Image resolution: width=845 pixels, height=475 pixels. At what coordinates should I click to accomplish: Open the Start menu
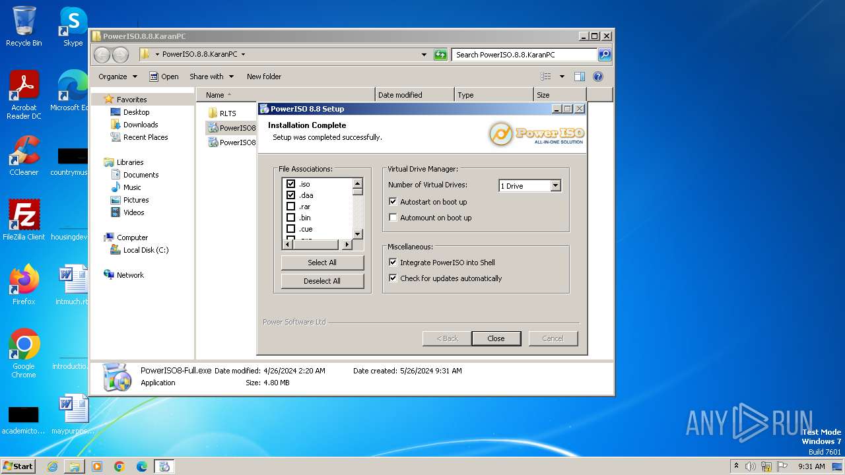pyautogui.click(x=18, y=466)
